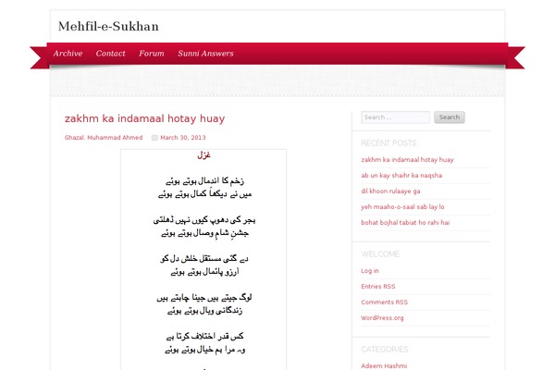Open the Ghazal category link under title
The image size is (555, 370).
click(74, 138)
